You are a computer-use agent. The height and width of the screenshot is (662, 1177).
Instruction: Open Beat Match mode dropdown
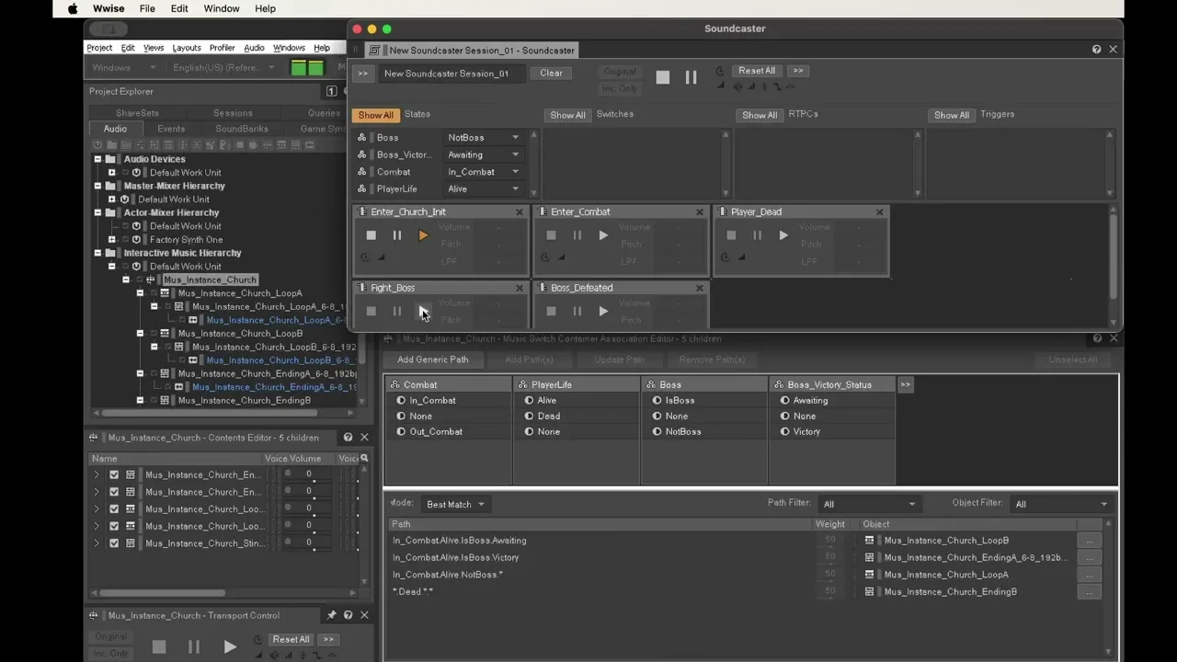click(x=454, y=504)
